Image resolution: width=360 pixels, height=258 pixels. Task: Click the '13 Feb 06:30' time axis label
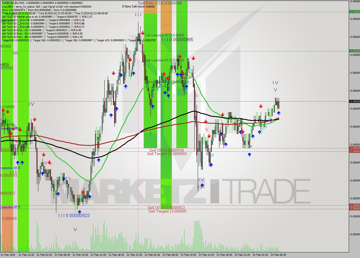pyautogui.click(x=170, y=255)
